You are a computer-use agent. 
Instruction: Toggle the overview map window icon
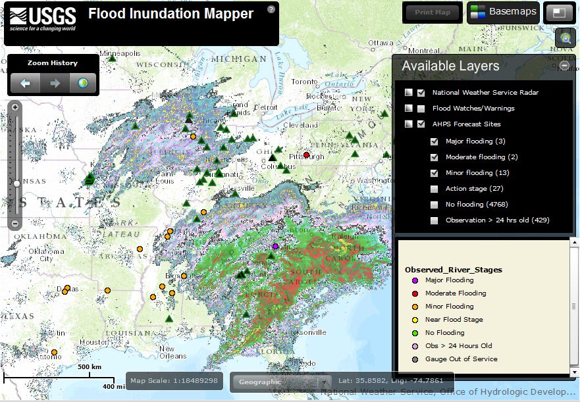(560, 13)
